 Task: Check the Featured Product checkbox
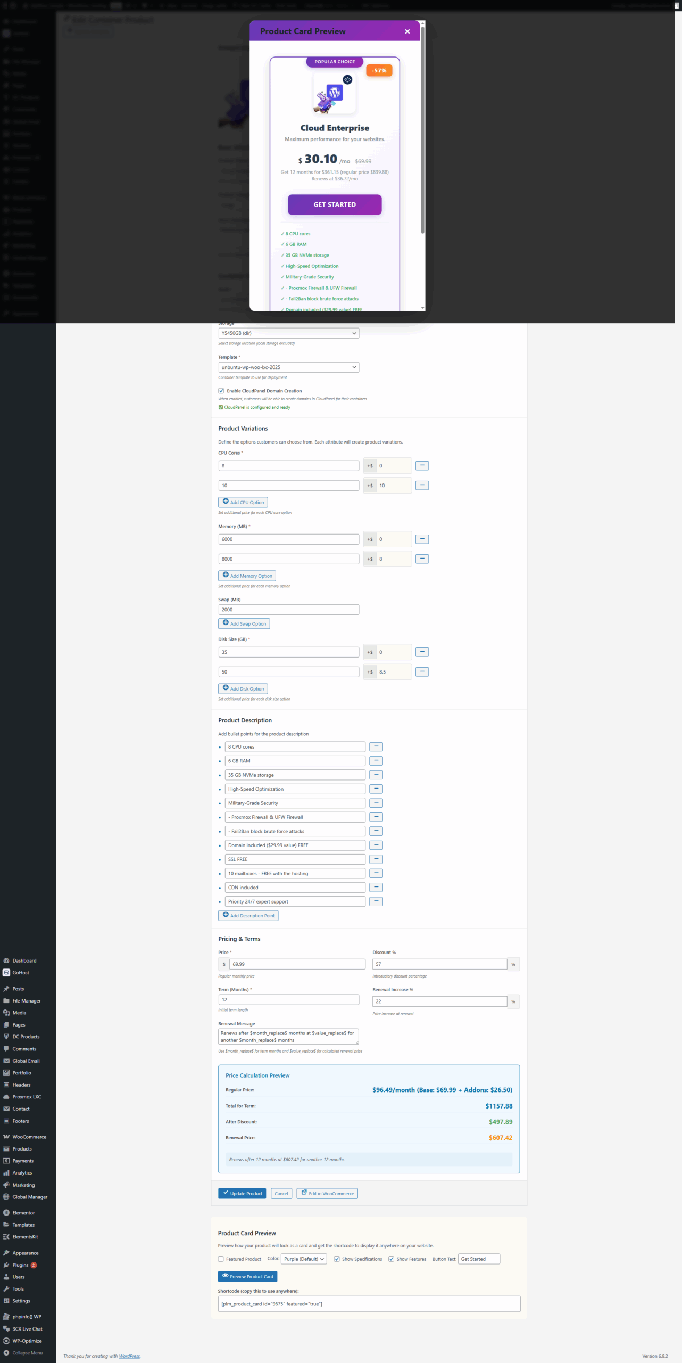click(221, 1259)
